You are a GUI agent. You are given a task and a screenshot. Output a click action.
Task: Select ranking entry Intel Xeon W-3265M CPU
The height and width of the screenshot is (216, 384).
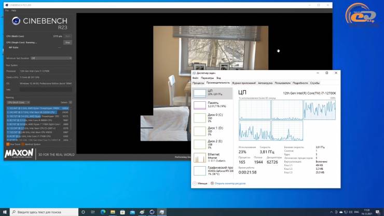38,112
